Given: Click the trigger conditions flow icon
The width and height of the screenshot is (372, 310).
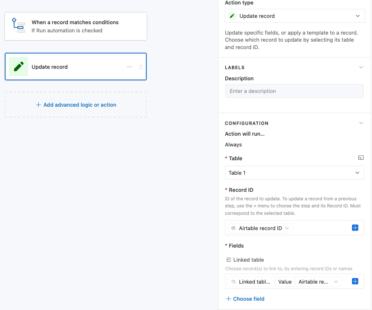Looking at the screenshot, I should coord(19,25).
